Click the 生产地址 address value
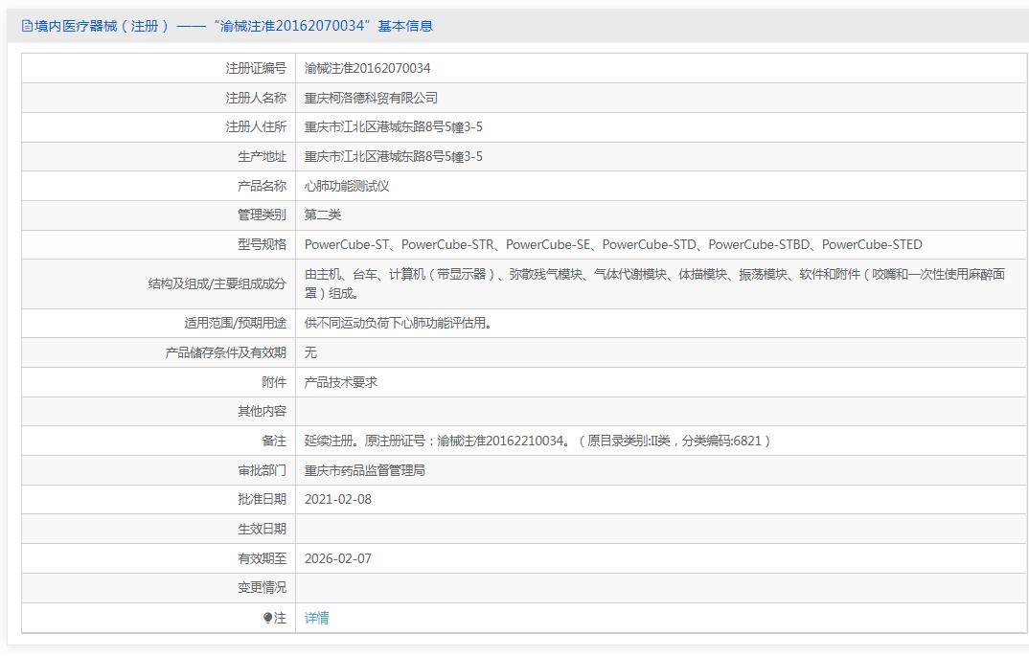 tap(393, 157)
